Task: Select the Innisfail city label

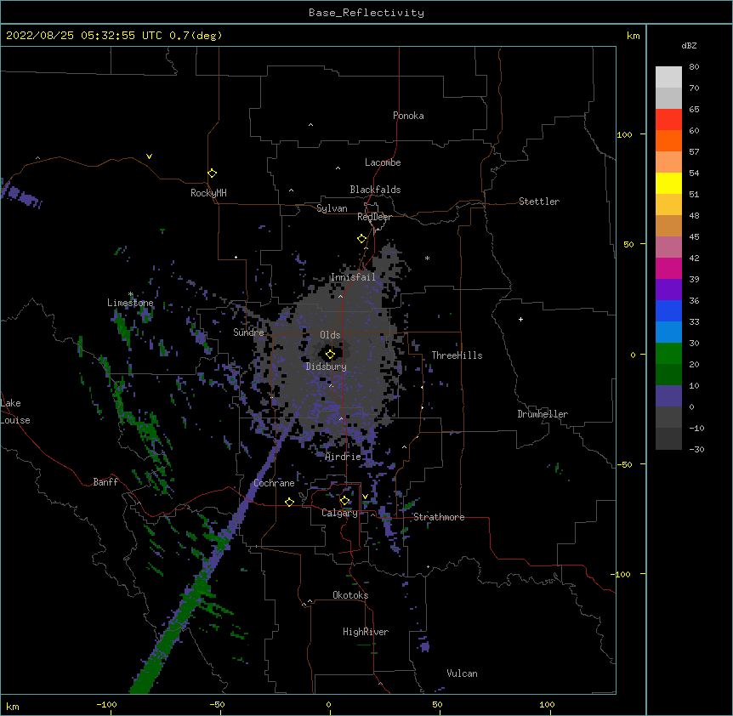Action: tap(353, 277)
